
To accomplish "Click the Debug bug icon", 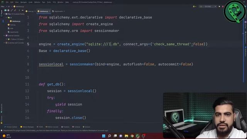I will [223, 7].
